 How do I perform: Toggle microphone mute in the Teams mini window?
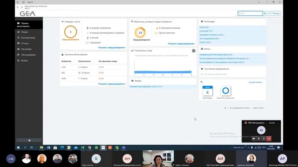click(259, 139)
